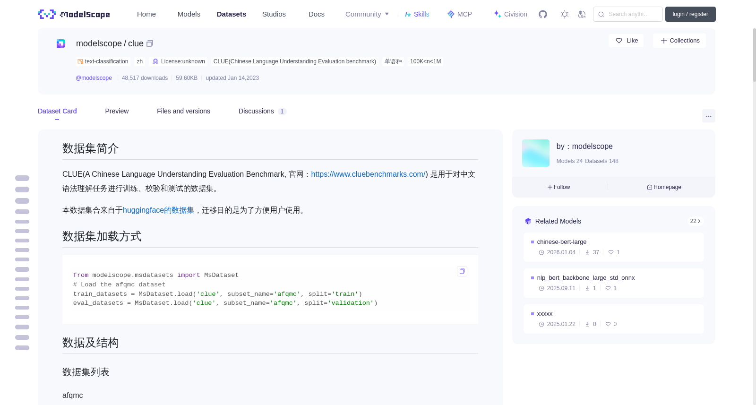Open MCP from the navigation bar

(x=460, y=14)
